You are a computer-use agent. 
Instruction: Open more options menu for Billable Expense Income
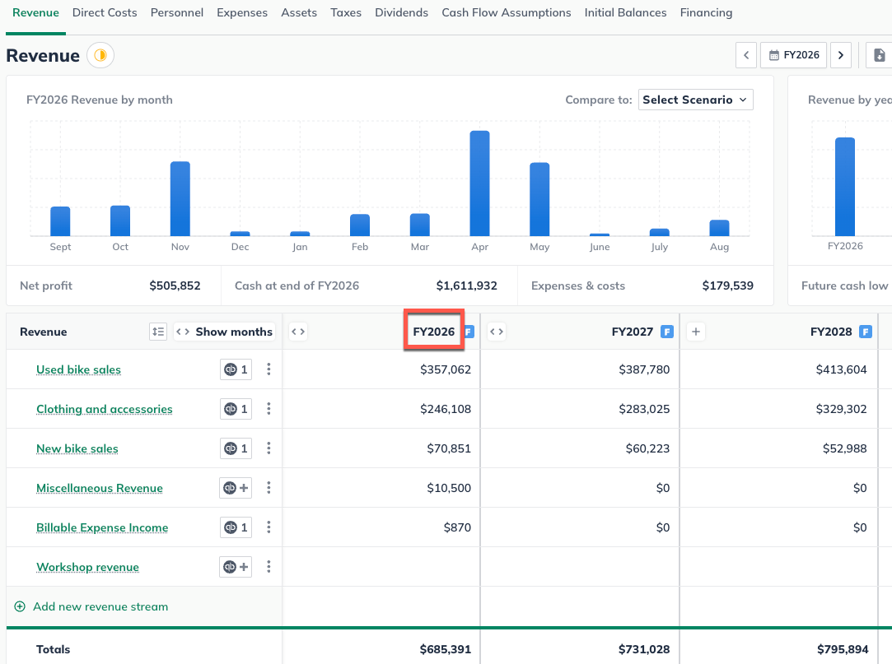(x=269, y=527)
